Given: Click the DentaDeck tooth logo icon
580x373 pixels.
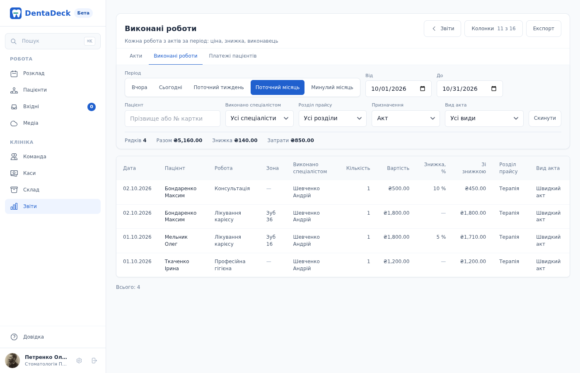Looking at the screenshot, I should point(16,13).
